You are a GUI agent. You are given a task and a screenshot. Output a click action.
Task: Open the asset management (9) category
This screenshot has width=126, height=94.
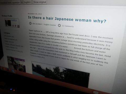[x=11, y=39]
